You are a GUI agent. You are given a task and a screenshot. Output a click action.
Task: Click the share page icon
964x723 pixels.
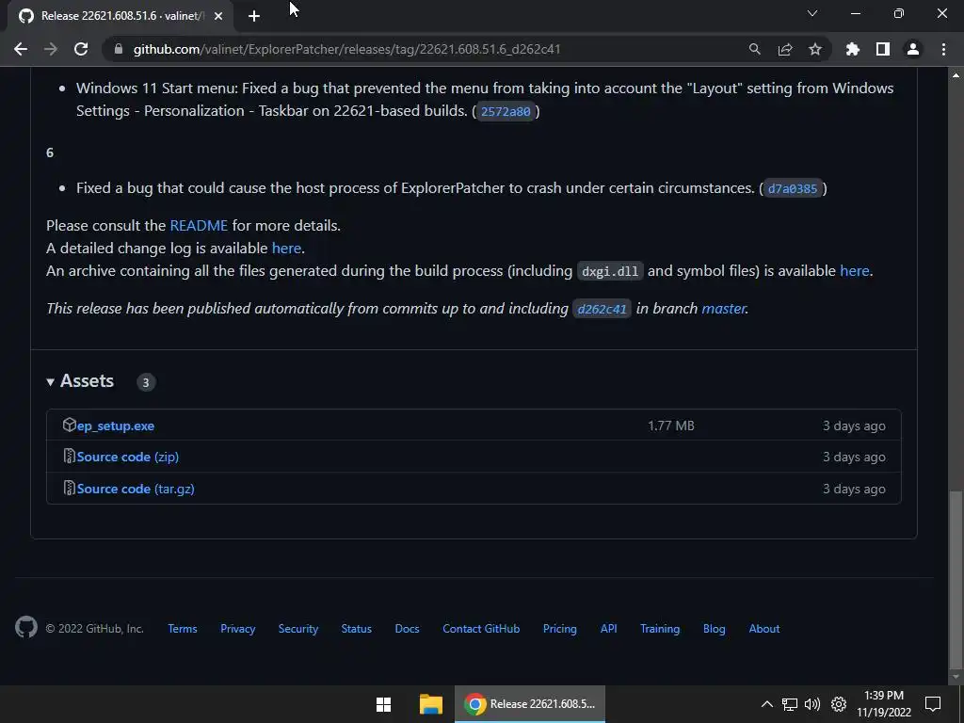click(785, 49)
